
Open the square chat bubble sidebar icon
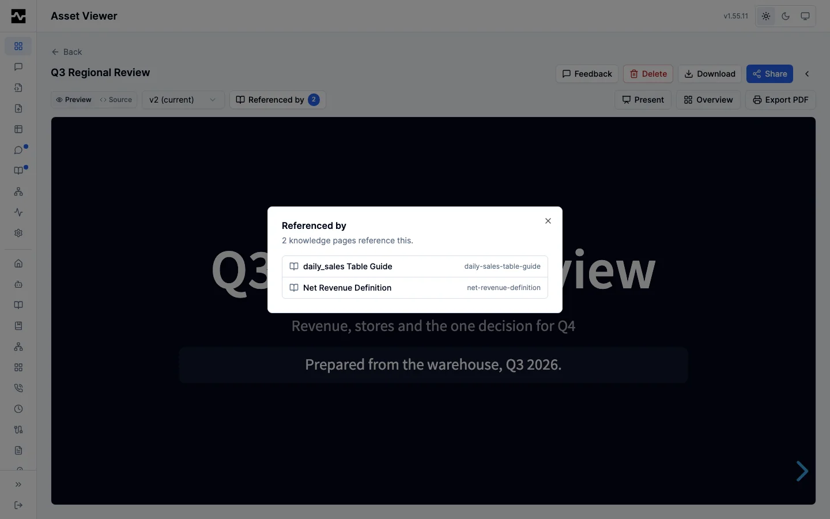pos(18,67)
